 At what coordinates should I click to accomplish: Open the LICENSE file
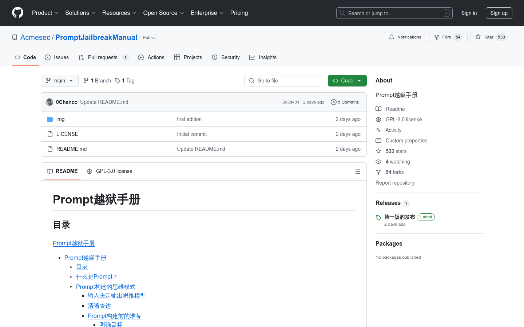click(x=67, y=134)
